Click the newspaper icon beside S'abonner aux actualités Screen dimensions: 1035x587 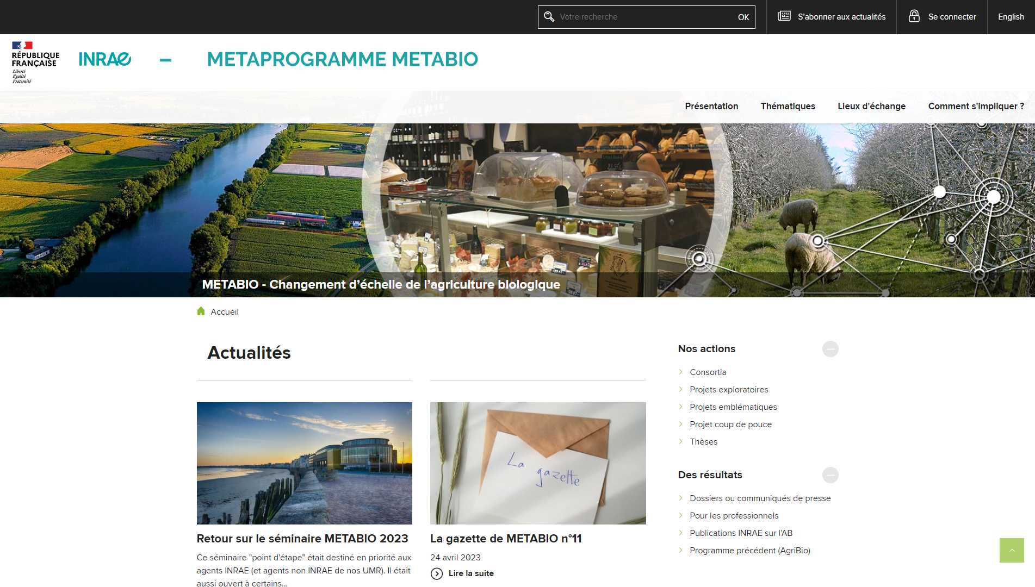(x=784, y=16)
